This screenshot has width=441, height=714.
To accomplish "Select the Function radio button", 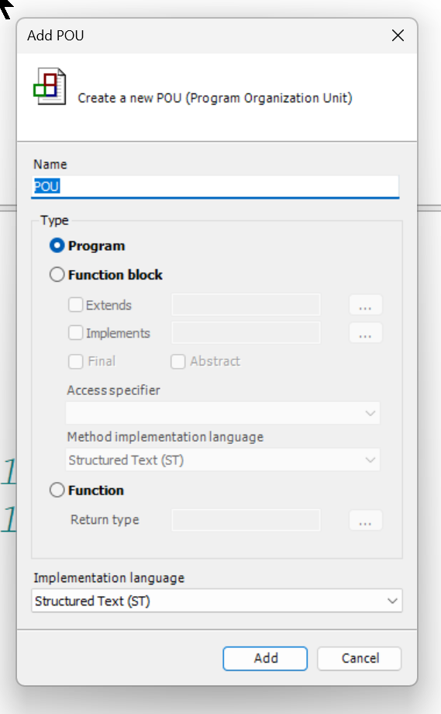I will [57, 490].
